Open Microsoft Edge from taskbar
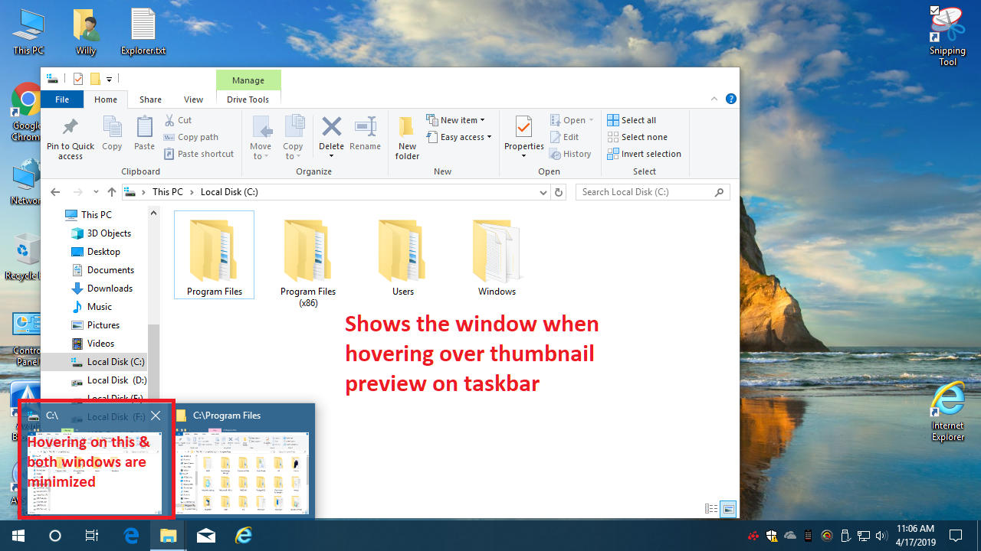981x551 pixels. point(131,536)
